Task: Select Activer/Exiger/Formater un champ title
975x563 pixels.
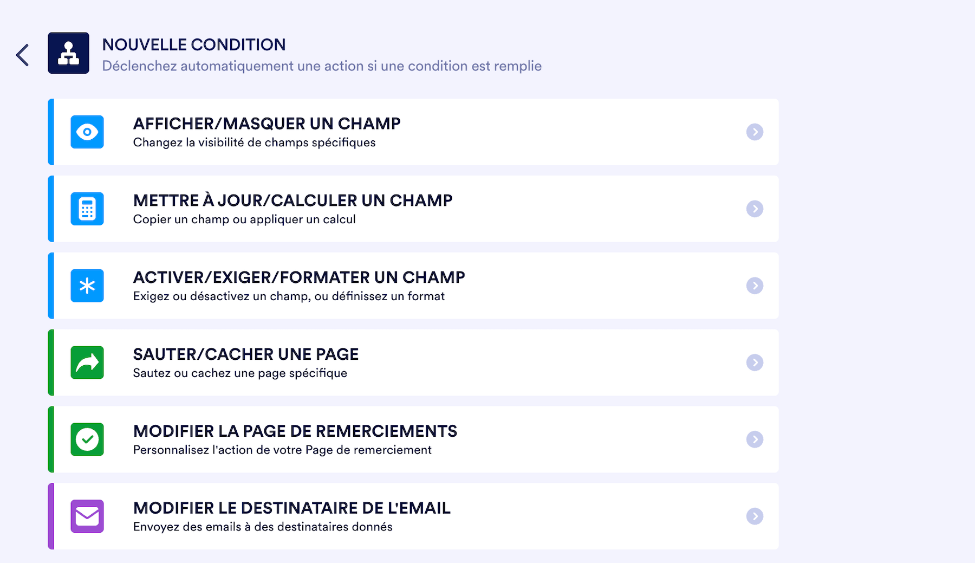Action: 299,277
